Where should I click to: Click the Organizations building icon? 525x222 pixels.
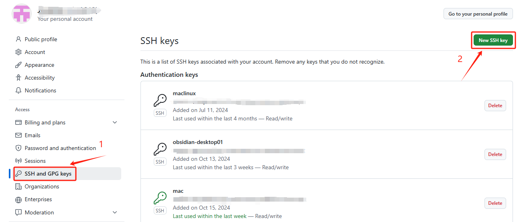(18, 186)
